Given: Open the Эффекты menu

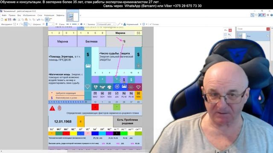Looking at the screenshot, I should (60, 15).
